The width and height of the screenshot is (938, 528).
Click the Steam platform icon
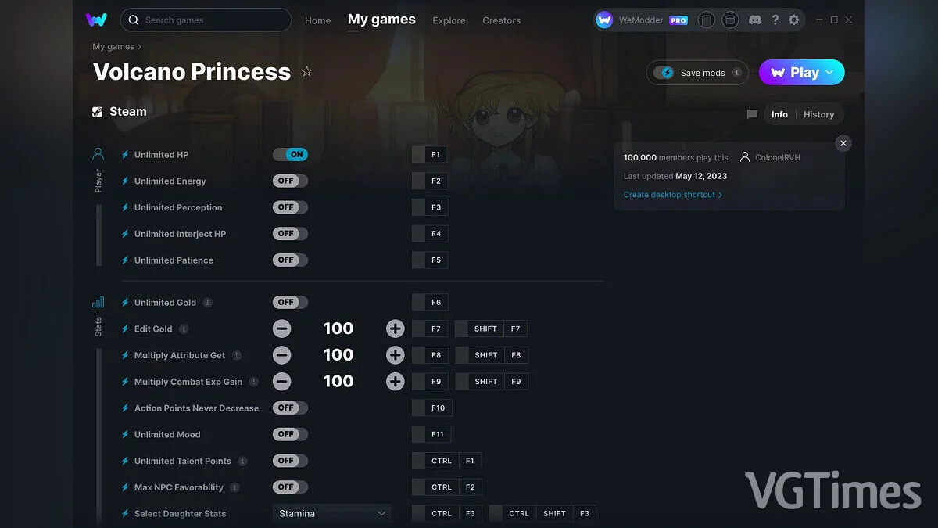click(98, 112)
